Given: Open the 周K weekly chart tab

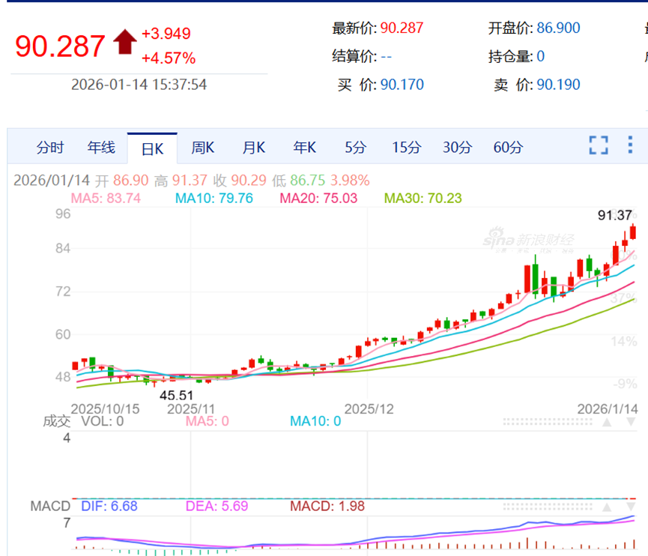Looking at the screenshot, I should point(202,148).
